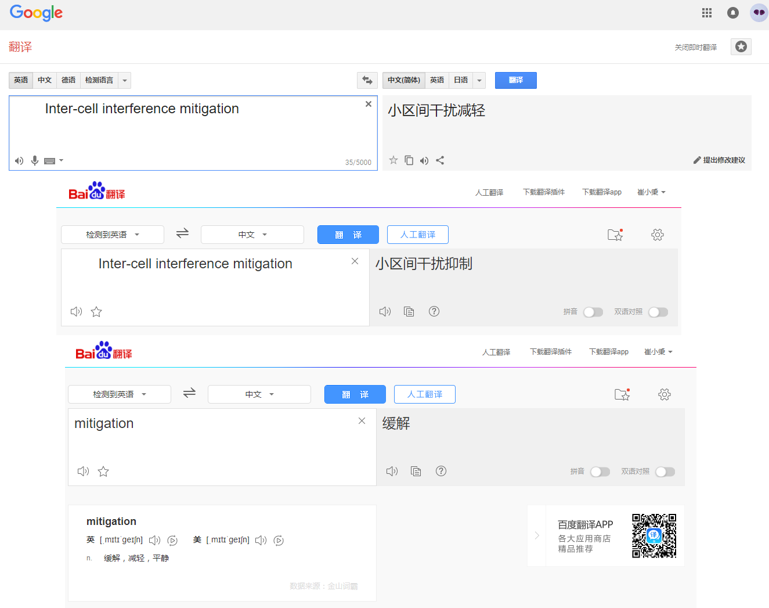Toggle 双语对照 switch for 缓解 result
769x608 pixels.
tap(665, 472)
